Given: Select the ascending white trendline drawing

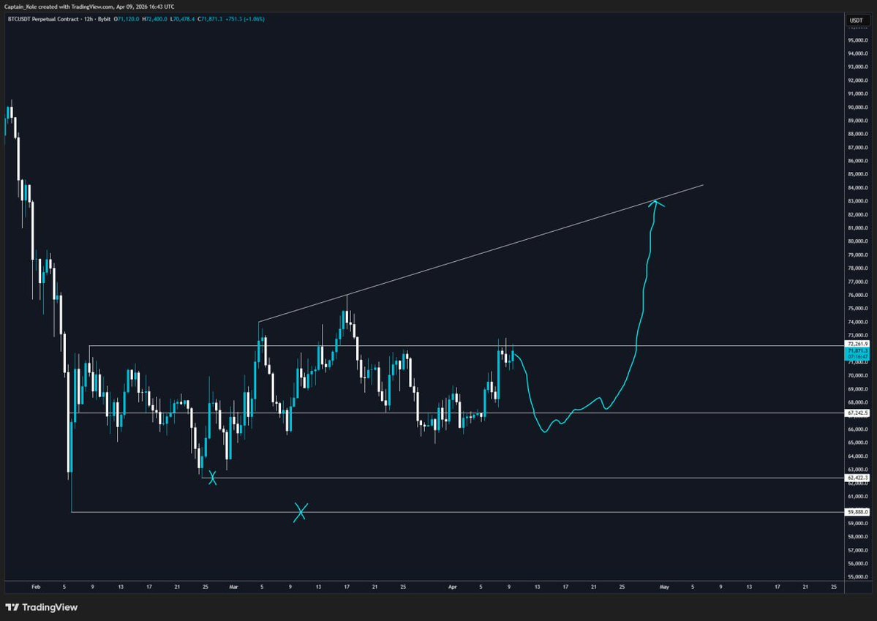Looking at the screenshot, I should (481, 253).
